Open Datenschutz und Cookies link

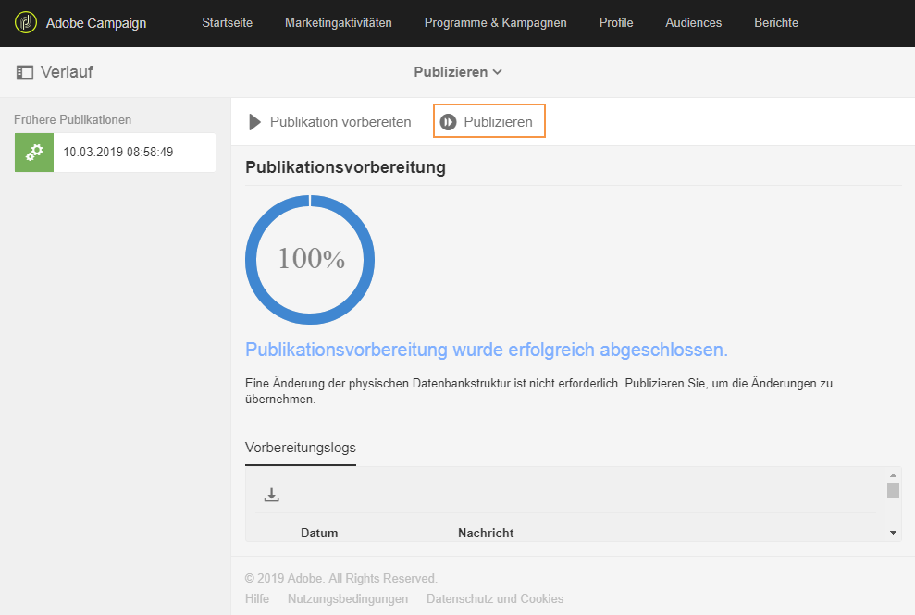pos(495,598)
